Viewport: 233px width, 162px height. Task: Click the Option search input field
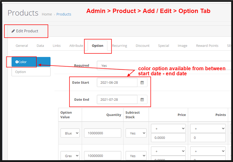click(x=31, y=72)
